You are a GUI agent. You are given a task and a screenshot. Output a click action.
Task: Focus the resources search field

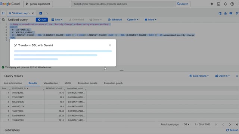tap(123, 4)
